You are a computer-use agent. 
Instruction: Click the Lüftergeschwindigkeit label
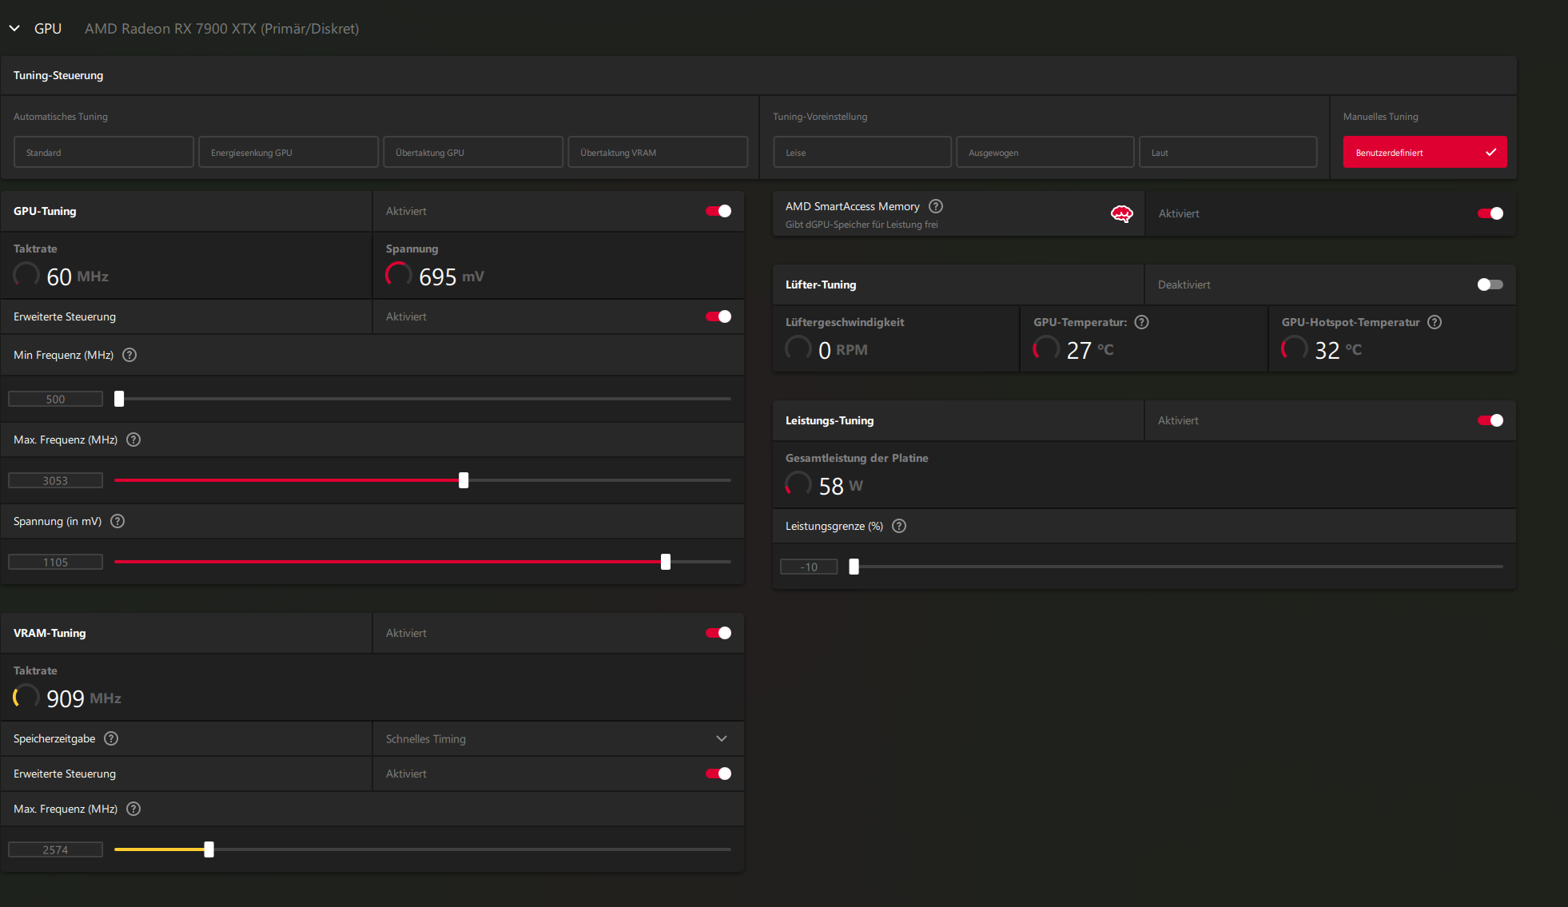pyautogui.click(x=845, y=322)
